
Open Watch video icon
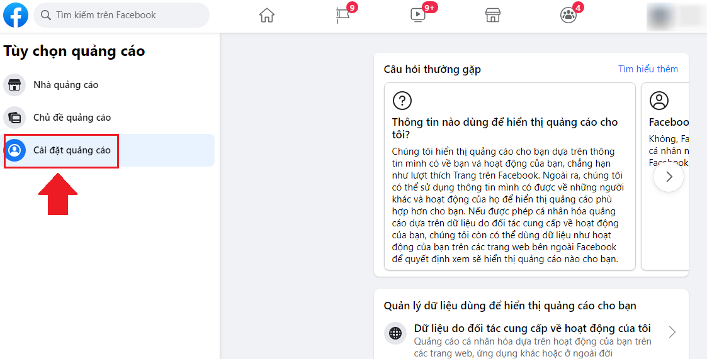pos(419,16)
